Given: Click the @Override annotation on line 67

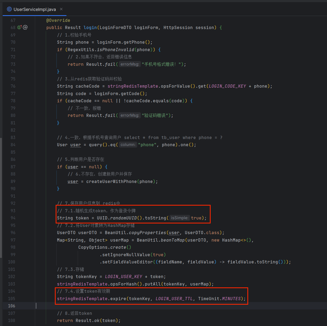Looking at the screenshot, I should coord(58,20).
